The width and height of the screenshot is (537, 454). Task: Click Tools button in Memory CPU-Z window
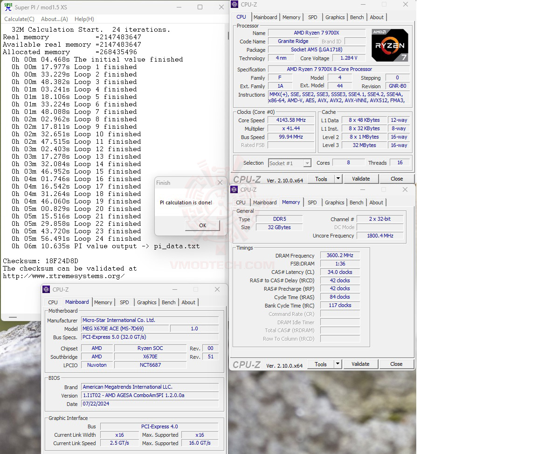click(x=321, y=364)
